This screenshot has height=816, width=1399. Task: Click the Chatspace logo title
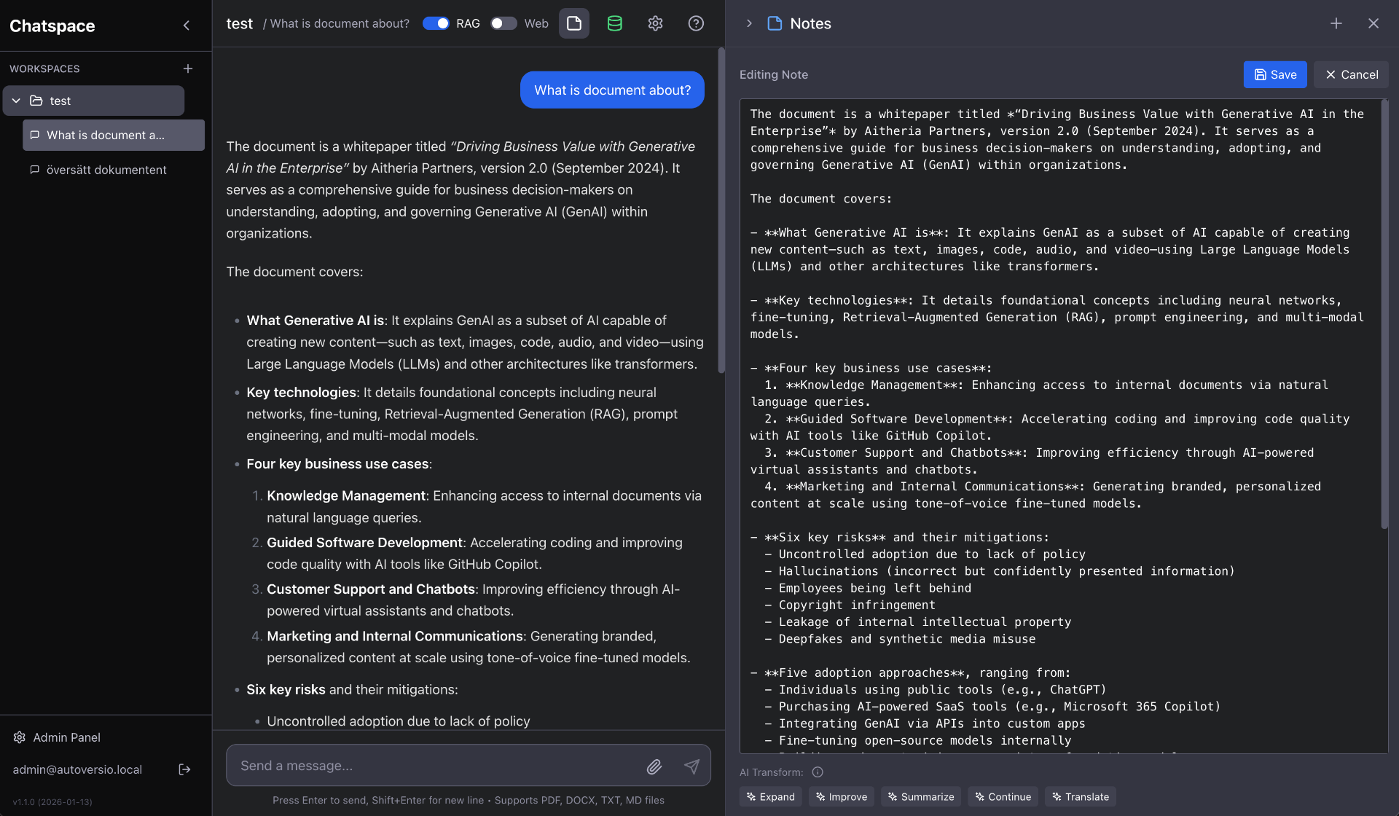pos(52,25)
